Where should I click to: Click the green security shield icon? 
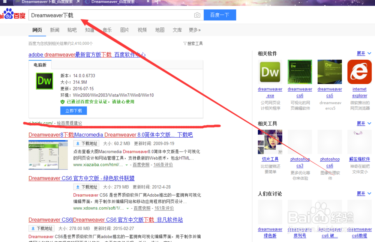tap(63, 102)
